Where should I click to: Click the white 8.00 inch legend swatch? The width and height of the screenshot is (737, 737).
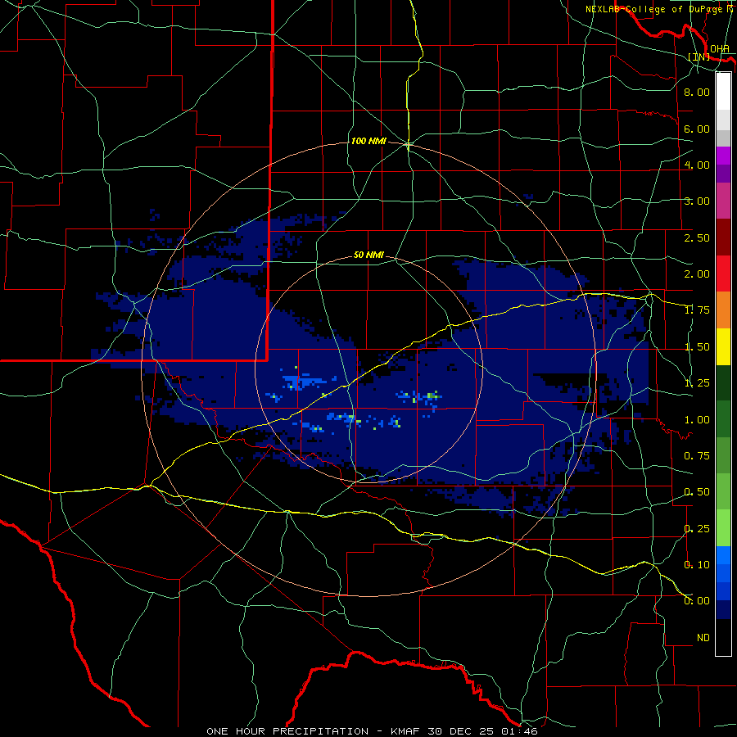[723, 92]
